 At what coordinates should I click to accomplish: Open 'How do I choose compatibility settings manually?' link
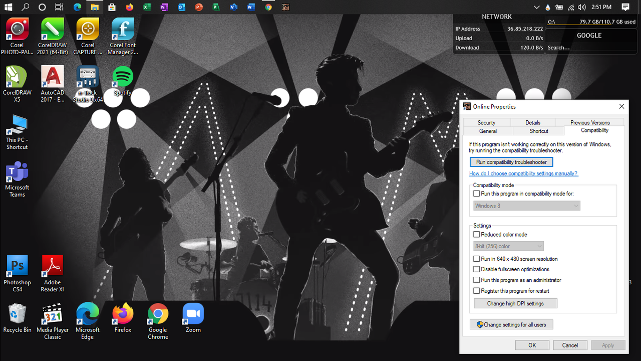pos(523,173)
